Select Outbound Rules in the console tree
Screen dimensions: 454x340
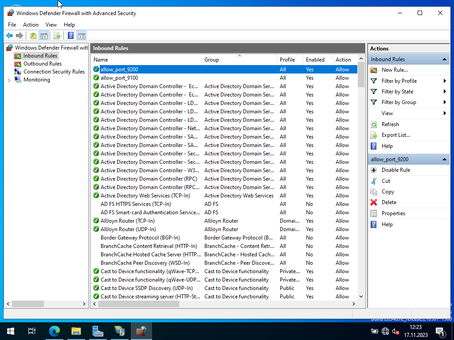pos(43,64)
